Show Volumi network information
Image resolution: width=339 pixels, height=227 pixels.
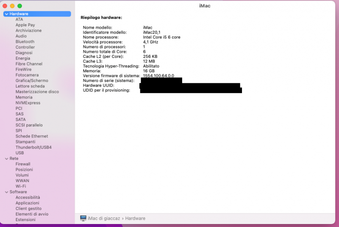22,175
